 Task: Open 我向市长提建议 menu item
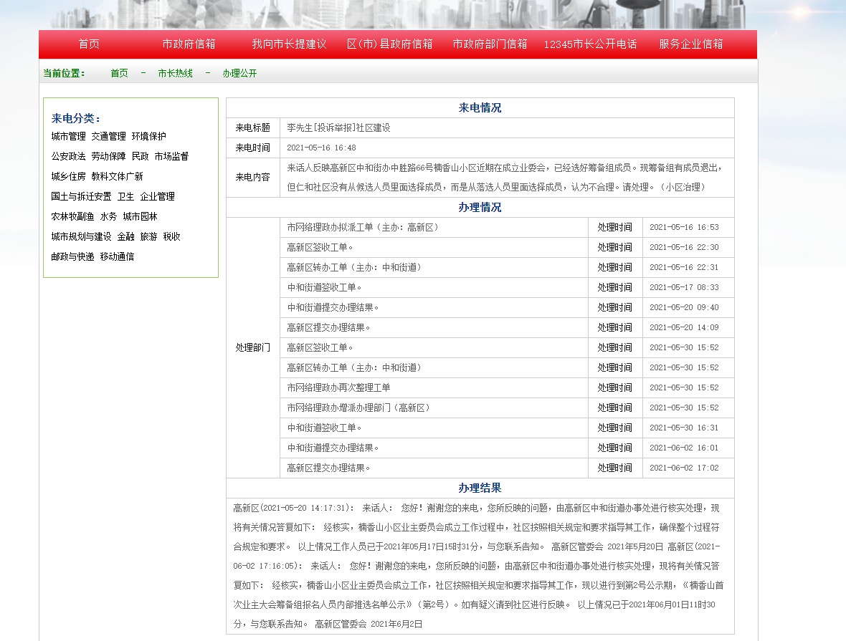pyautogui.click(x=289, y=44)
